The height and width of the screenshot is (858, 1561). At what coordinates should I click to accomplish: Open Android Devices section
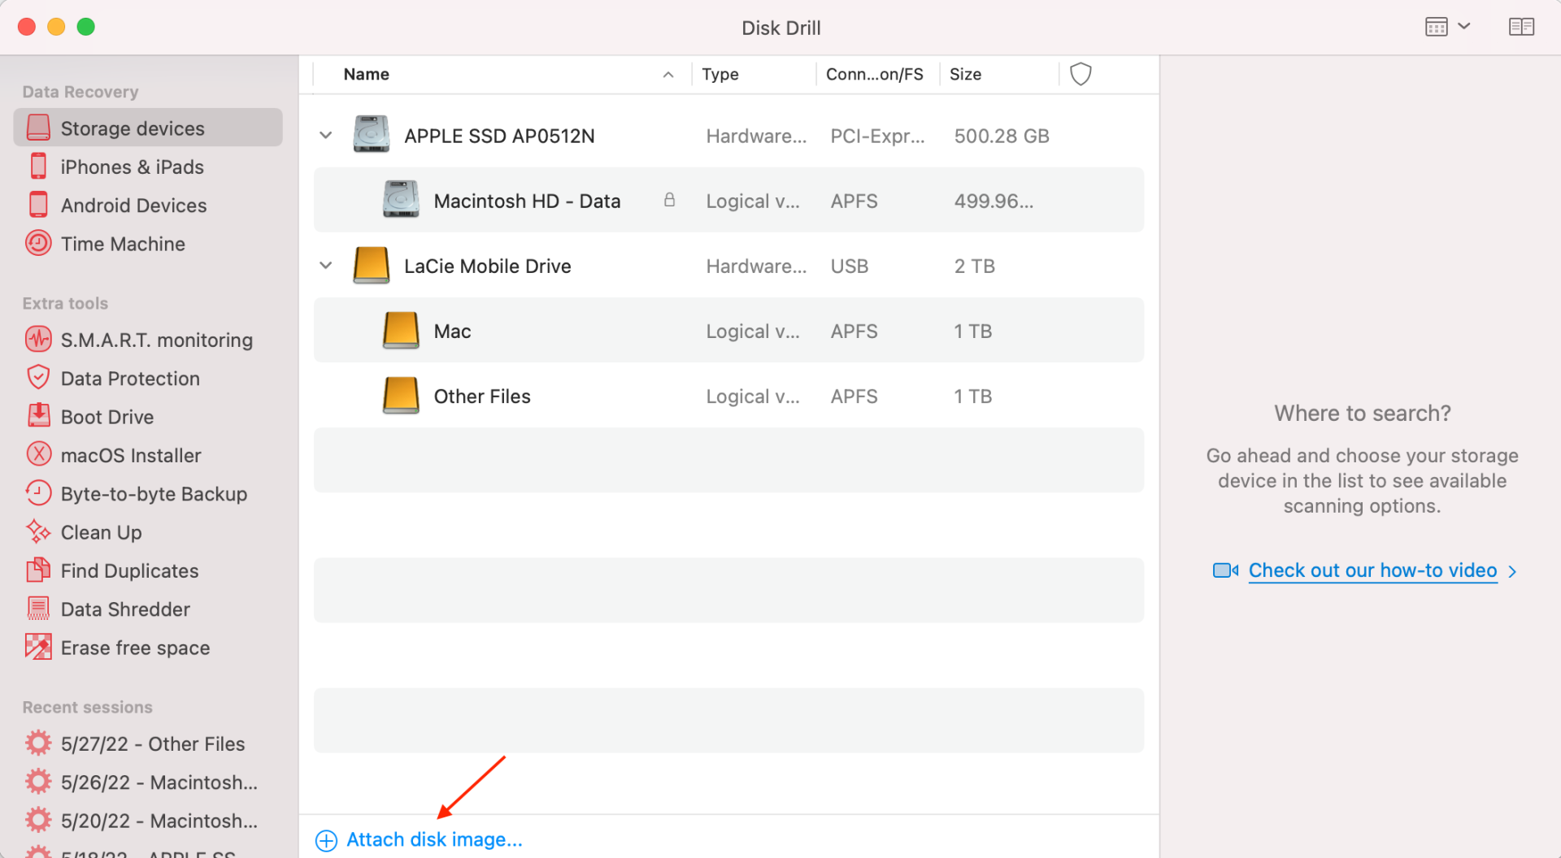tap(133, 205)
